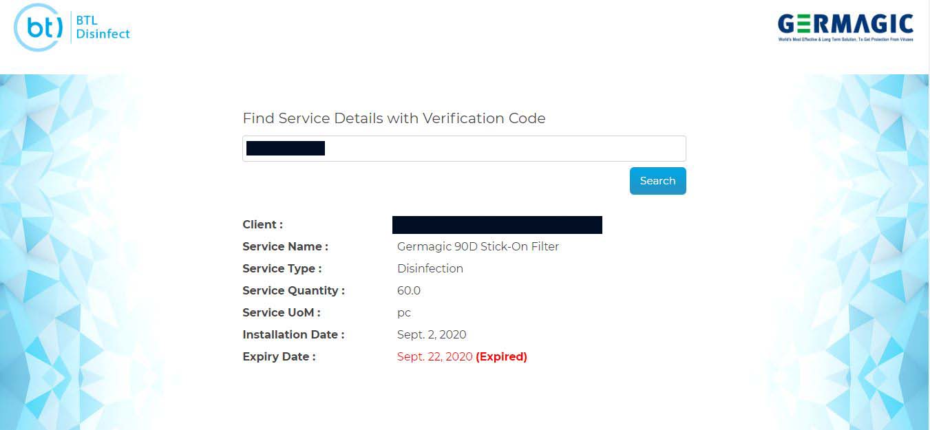This screenshot has width=930, height=430.
Task: Click the BTL circular logo icon
Action: (x=39, y=28)
